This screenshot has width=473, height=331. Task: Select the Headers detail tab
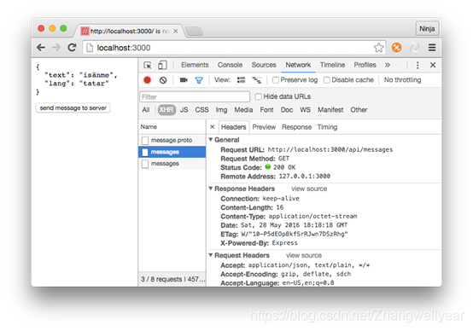[233, 127]
